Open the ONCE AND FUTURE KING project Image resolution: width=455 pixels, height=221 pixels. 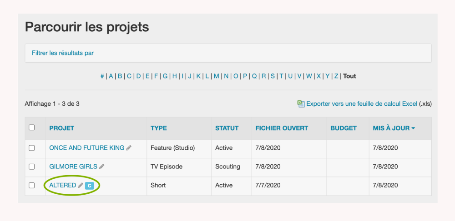point(86,148)
